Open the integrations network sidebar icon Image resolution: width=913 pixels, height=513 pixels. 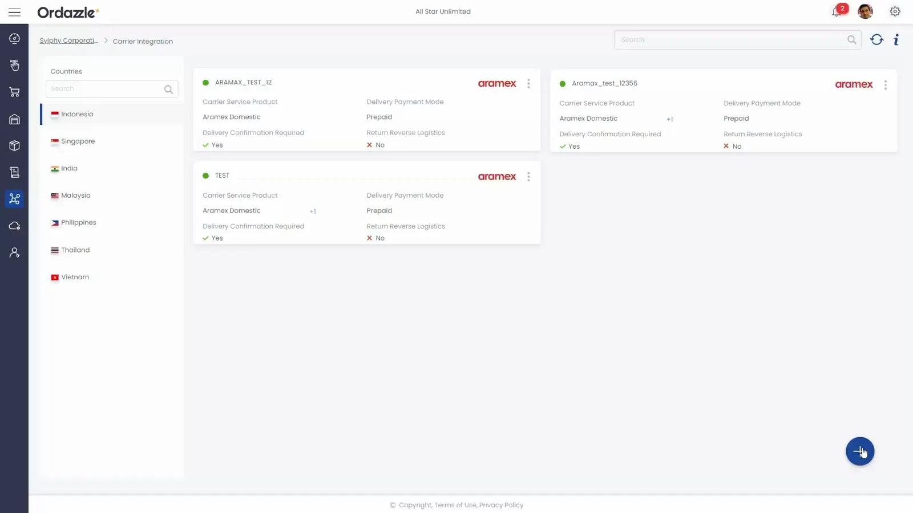(14, 199)
